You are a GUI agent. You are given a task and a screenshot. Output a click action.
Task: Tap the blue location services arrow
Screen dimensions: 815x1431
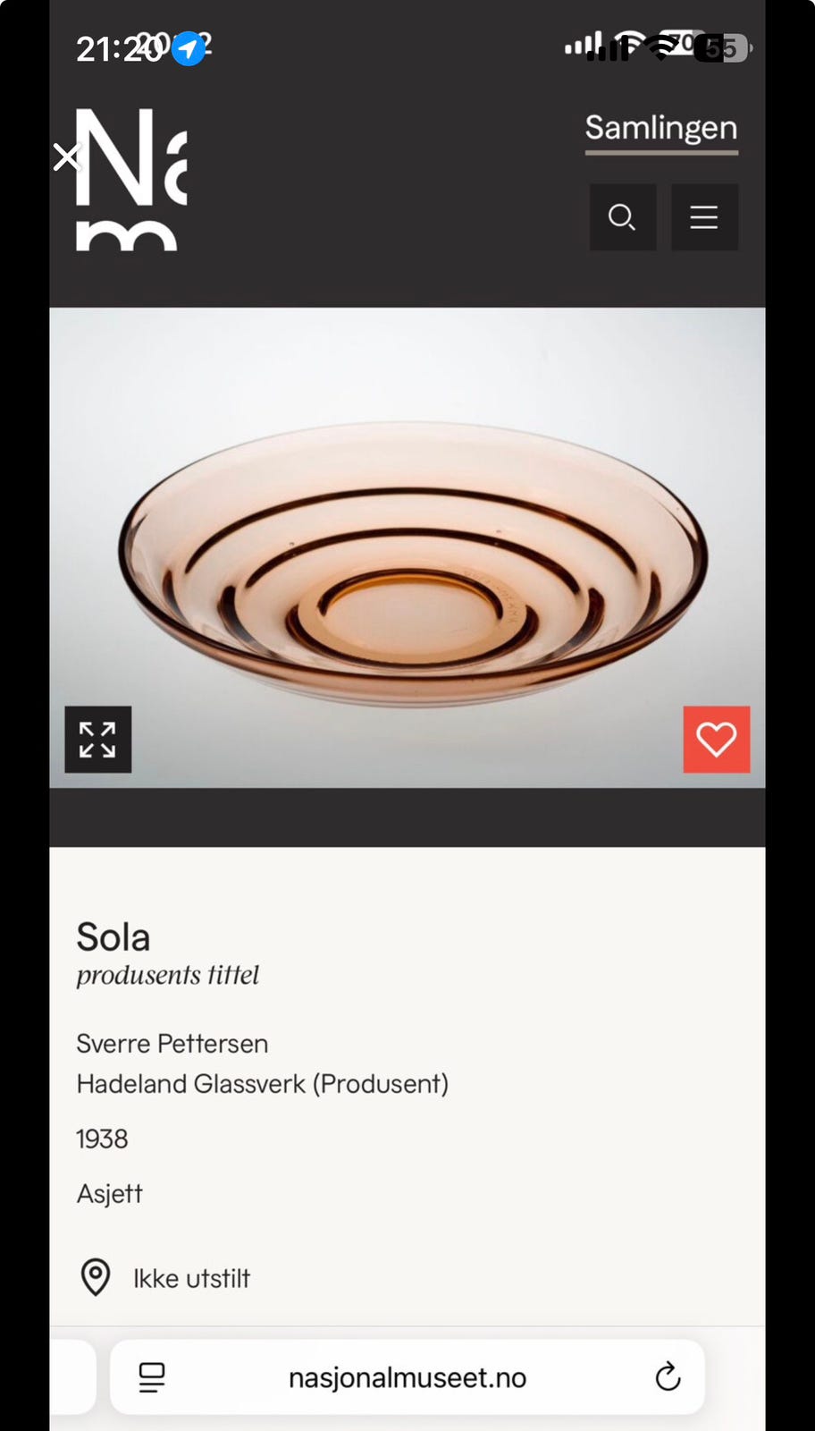click(x=188, y=49)
